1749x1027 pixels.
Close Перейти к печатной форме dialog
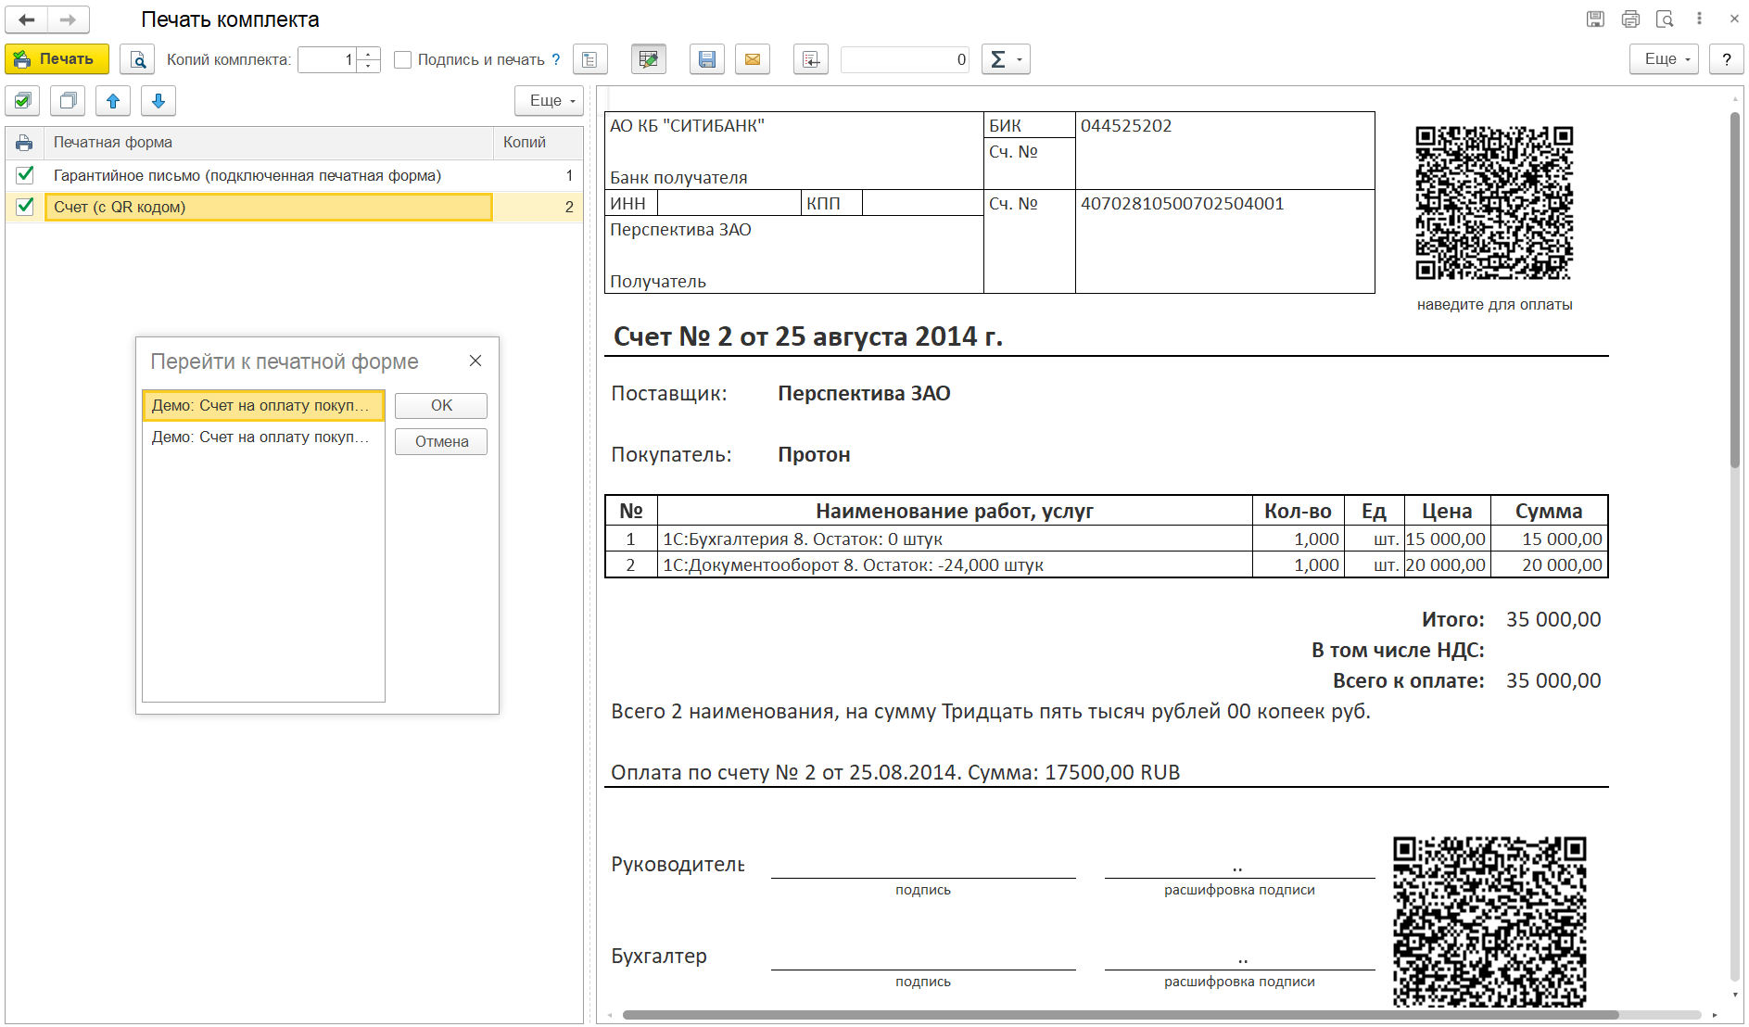click(x=475, y=361)
